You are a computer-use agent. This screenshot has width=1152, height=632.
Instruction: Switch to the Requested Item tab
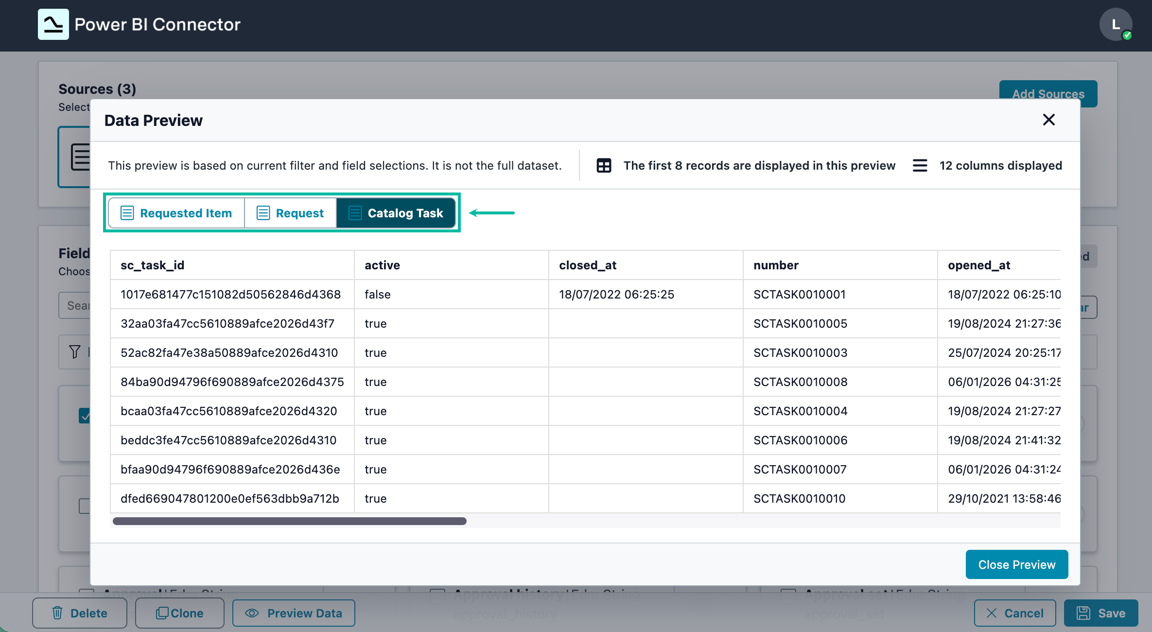click(176, 213)
